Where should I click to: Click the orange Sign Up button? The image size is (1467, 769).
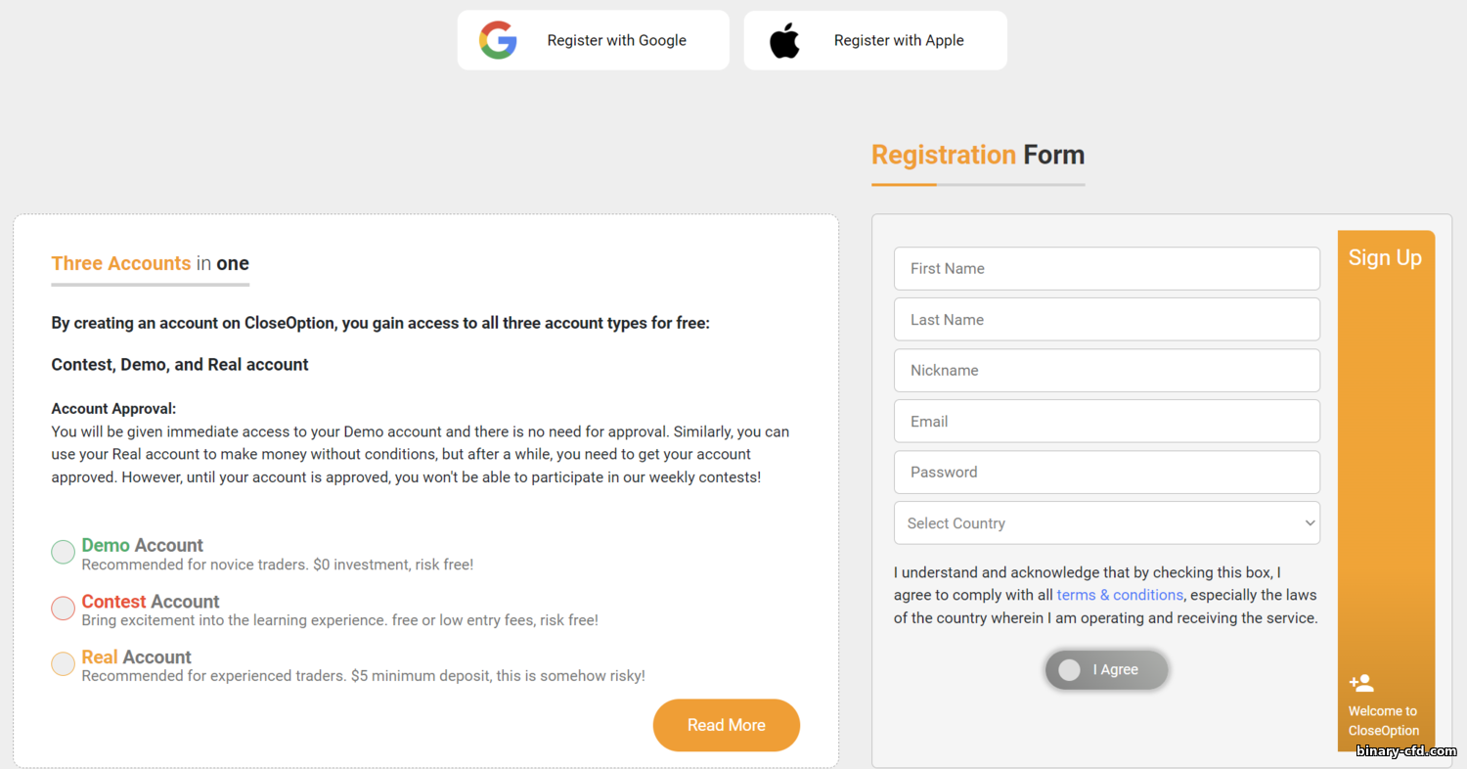click(x=1385, y=258)
